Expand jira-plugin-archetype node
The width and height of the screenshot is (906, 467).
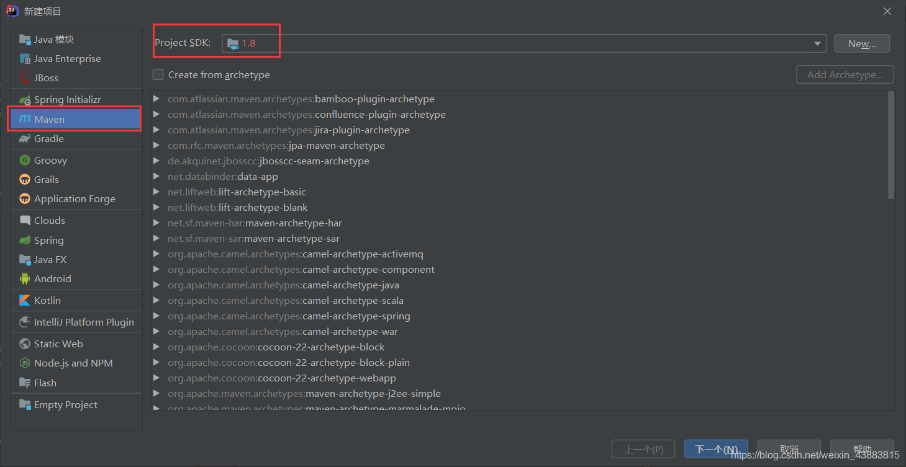[156, 130]
